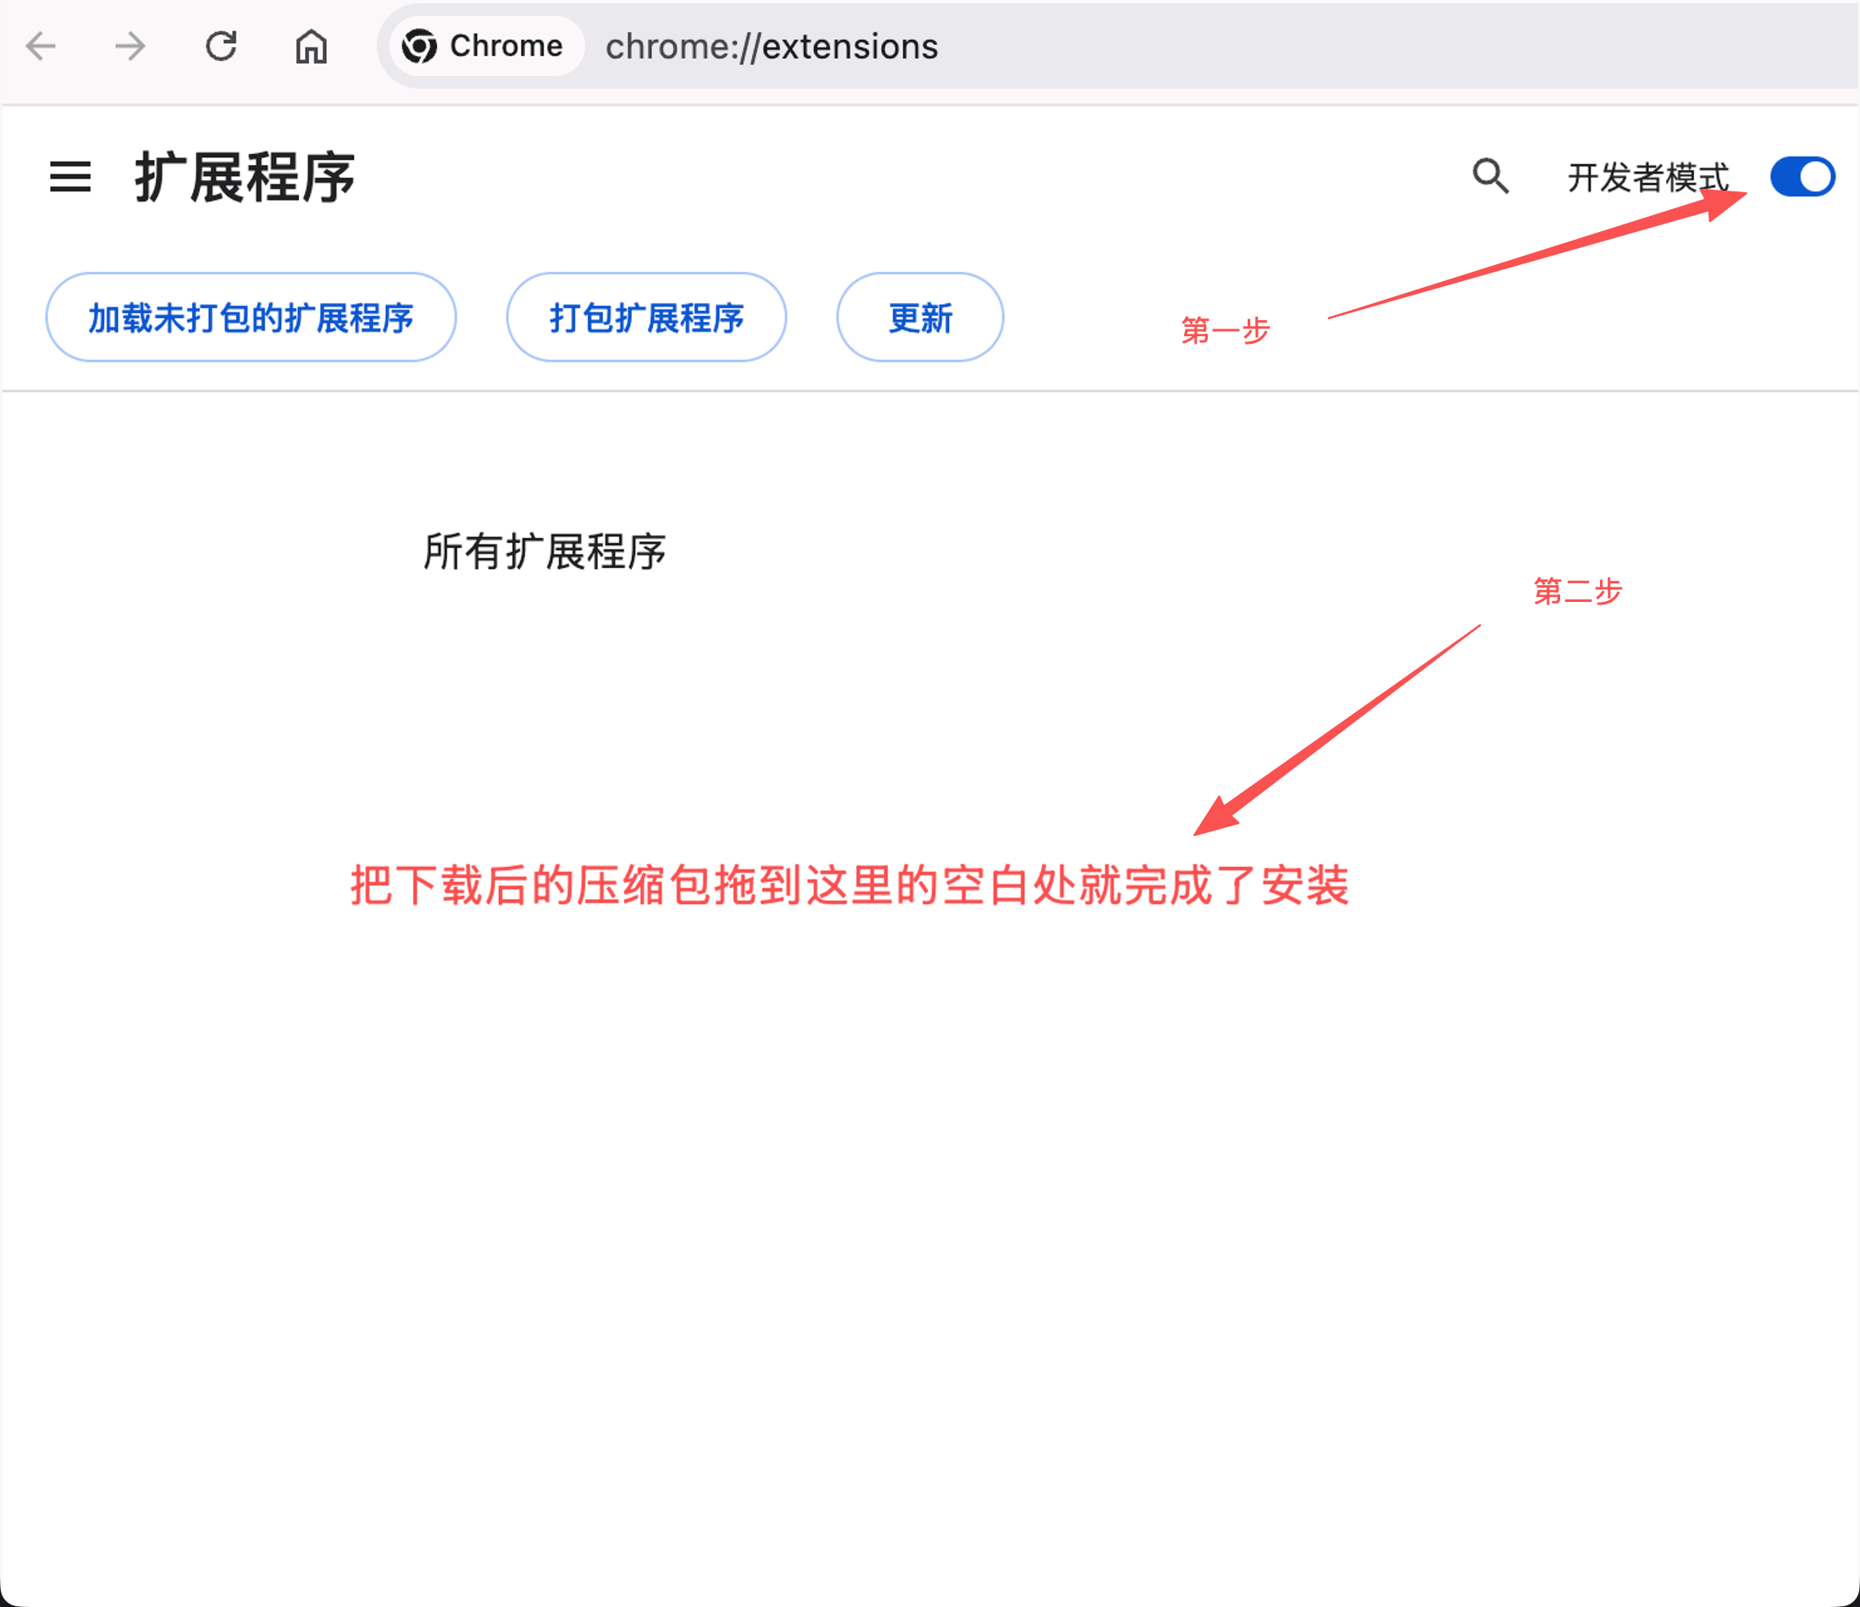Click the Chrome logo in address bar
Image resolution: width=1860 pixels, height=1607 pixels.
[419, 46]
